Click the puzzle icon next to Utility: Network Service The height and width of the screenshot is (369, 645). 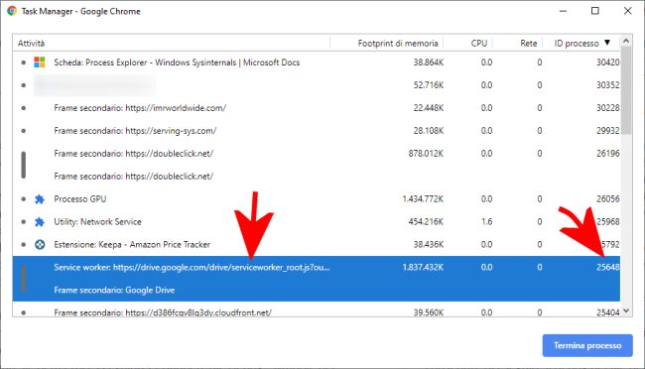(40, 222)
